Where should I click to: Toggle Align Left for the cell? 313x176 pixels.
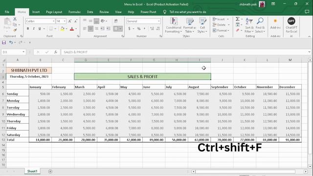click(85, 29)
